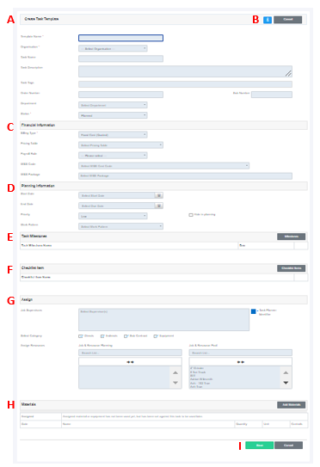Screen dimensions: 320x467
Task: Click Search List field under Resource Pool
Action: click(241, 353)
